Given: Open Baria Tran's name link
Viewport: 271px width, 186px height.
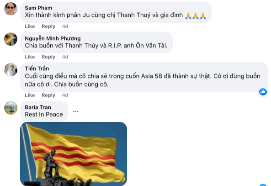Looking at the screenshot, I should point(38,107).
